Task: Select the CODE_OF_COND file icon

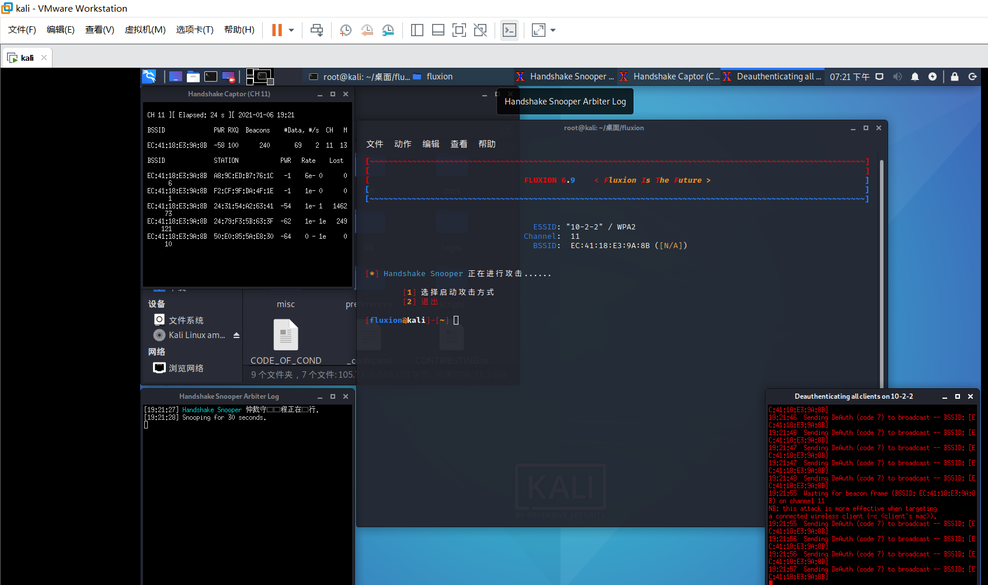Action: (x=286, y=335)
